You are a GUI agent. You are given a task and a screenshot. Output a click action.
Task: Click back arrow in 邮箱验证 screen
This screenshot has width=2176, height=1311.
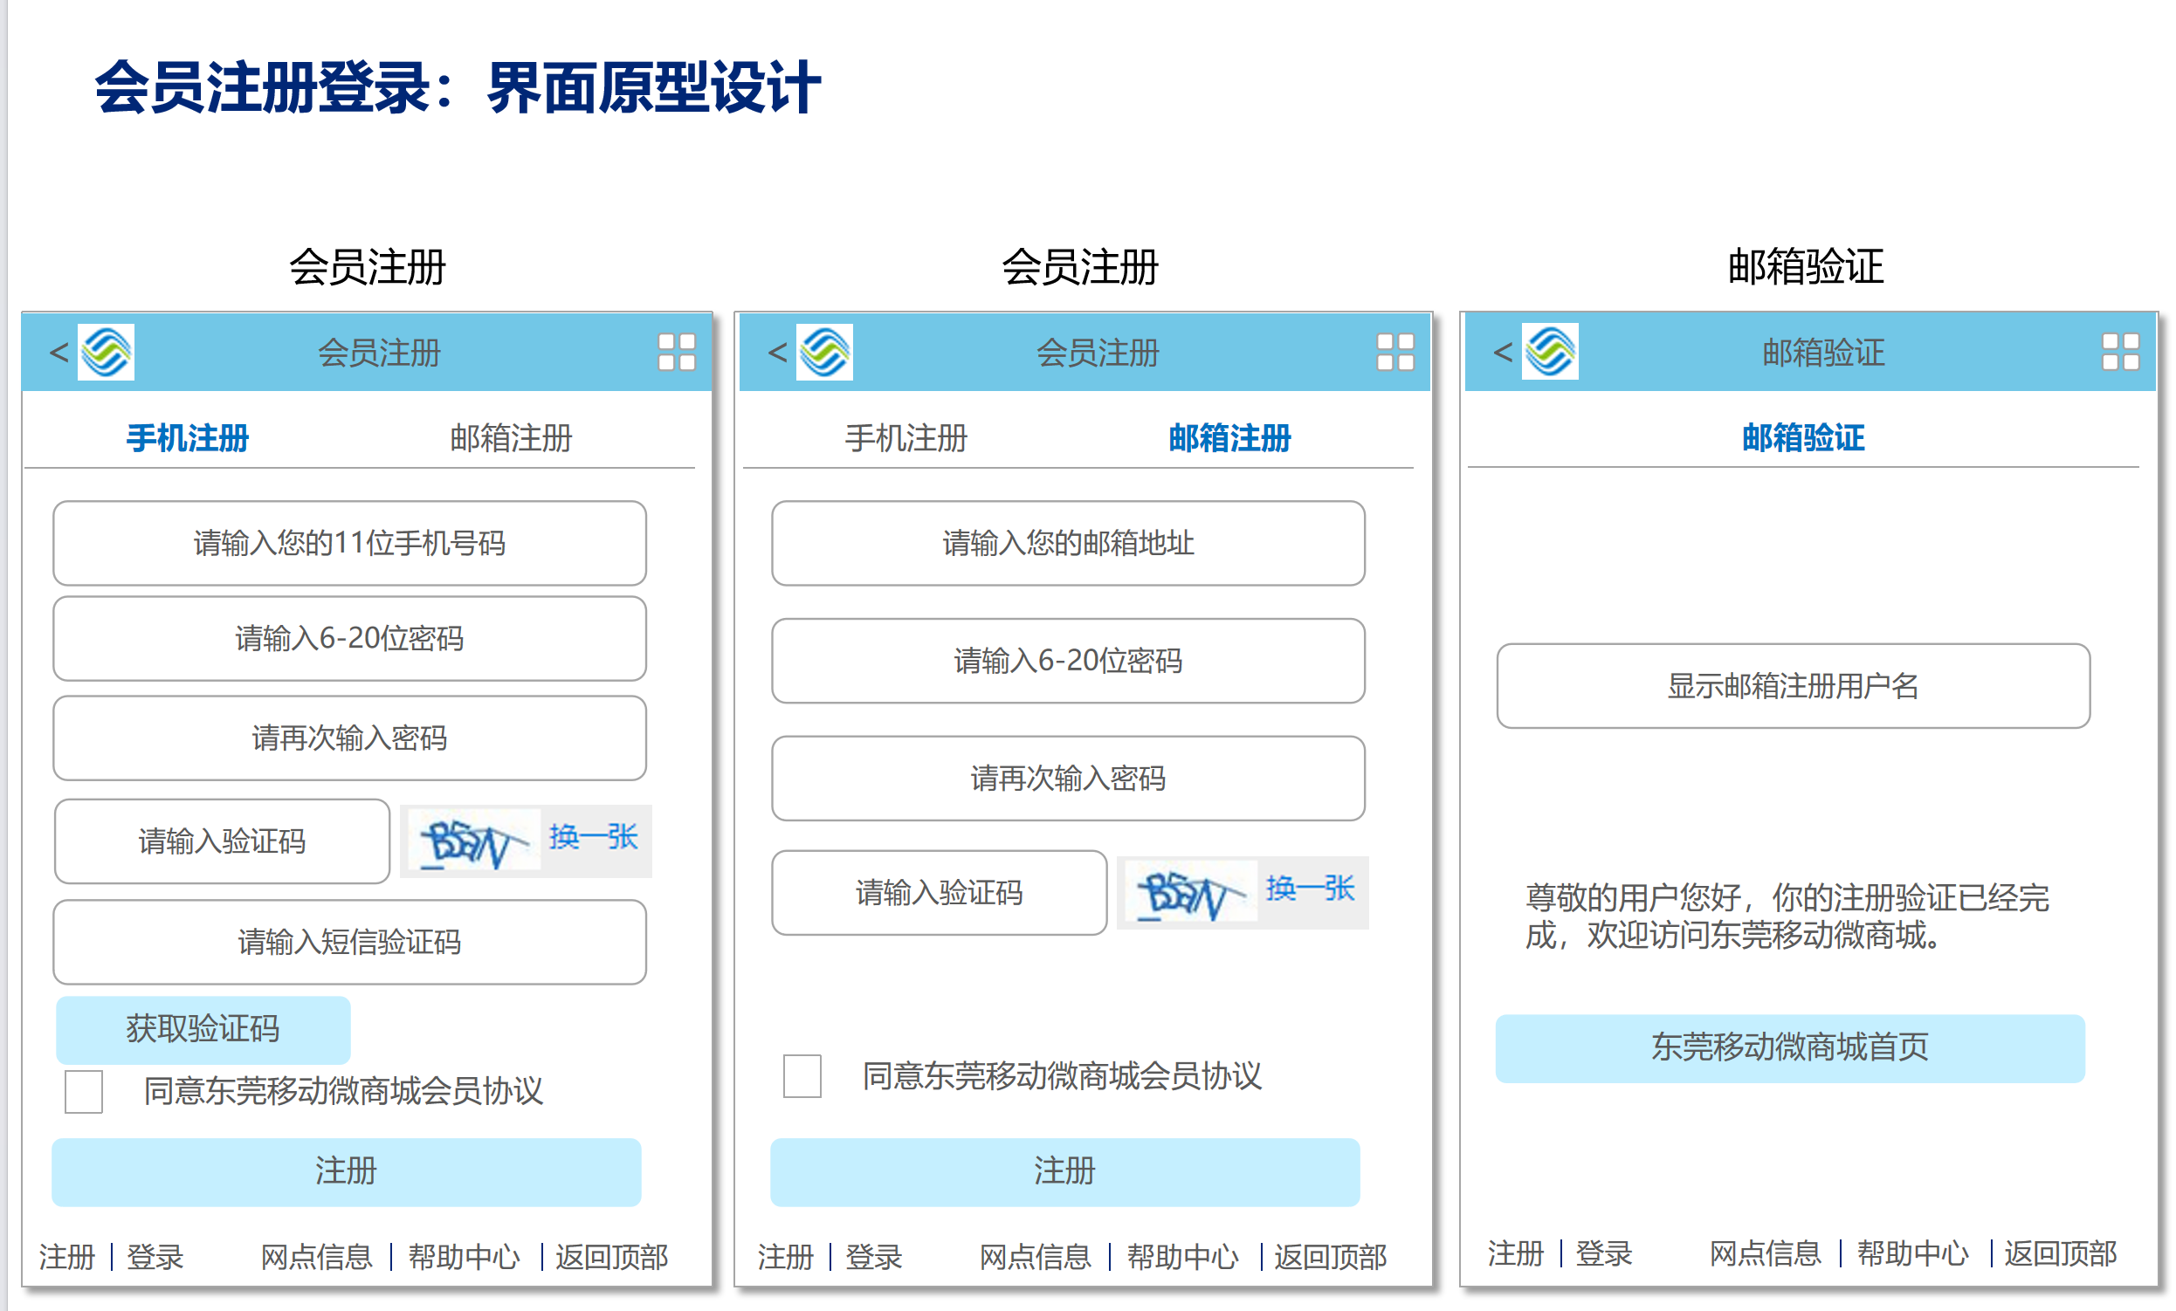1503,353
